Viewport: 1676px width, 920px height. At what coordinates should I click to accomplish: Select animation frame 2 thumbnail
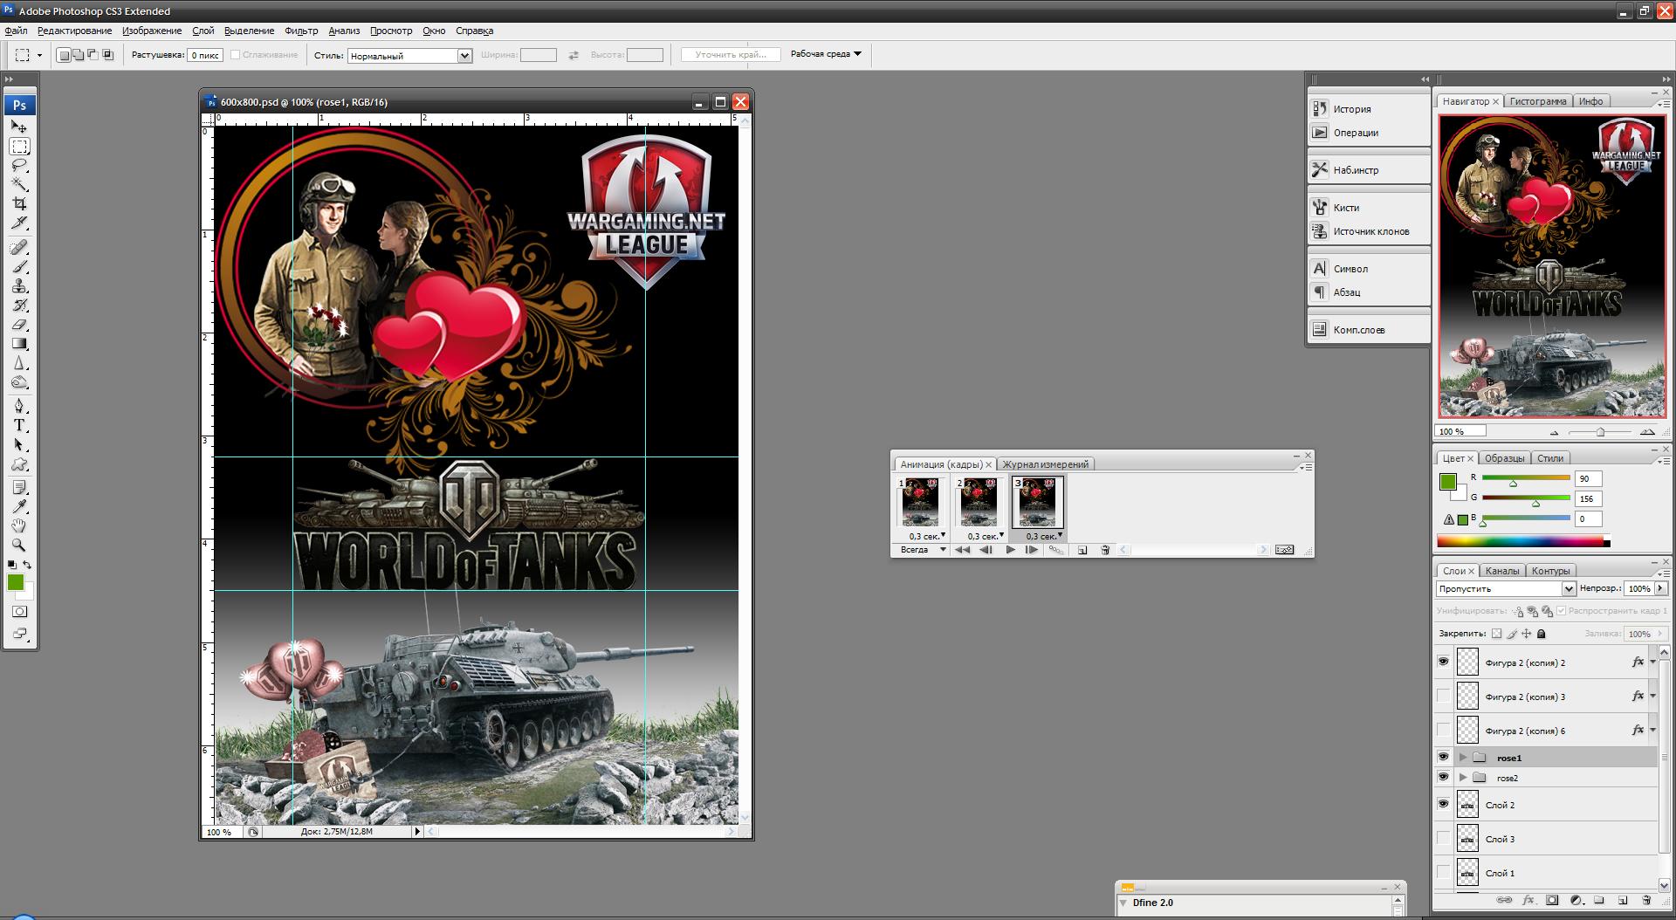point(979,502)
